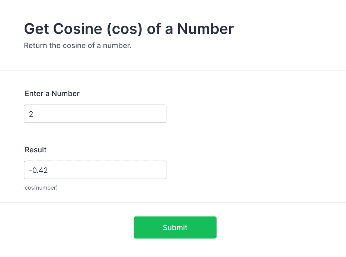Focus the Enter a Number input field

95,114
